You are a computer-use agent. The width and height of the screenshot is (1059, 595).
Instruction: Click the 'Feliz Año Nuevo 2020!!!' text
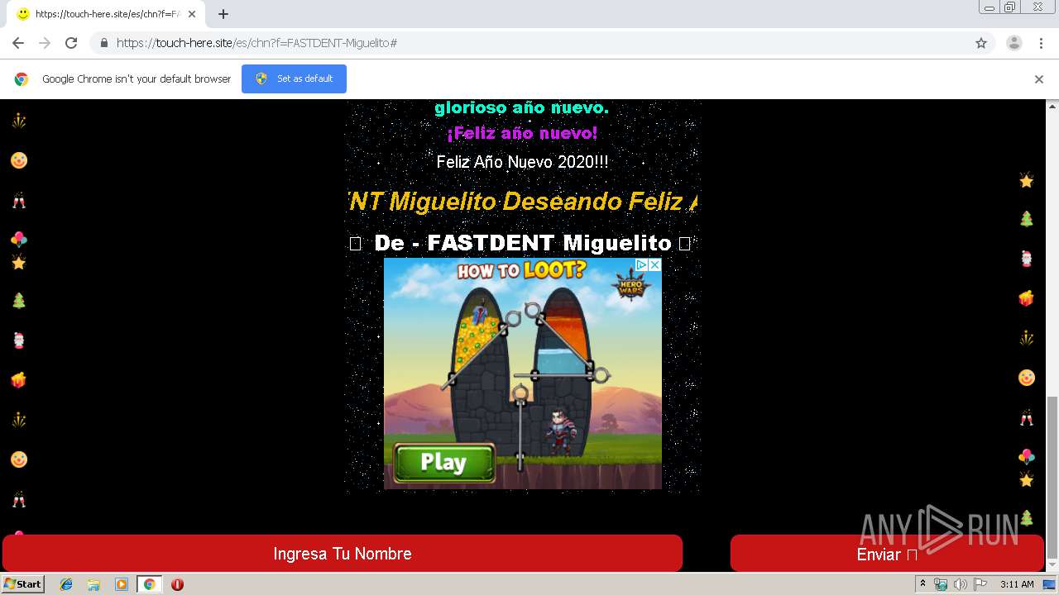(x=523, y=162)
